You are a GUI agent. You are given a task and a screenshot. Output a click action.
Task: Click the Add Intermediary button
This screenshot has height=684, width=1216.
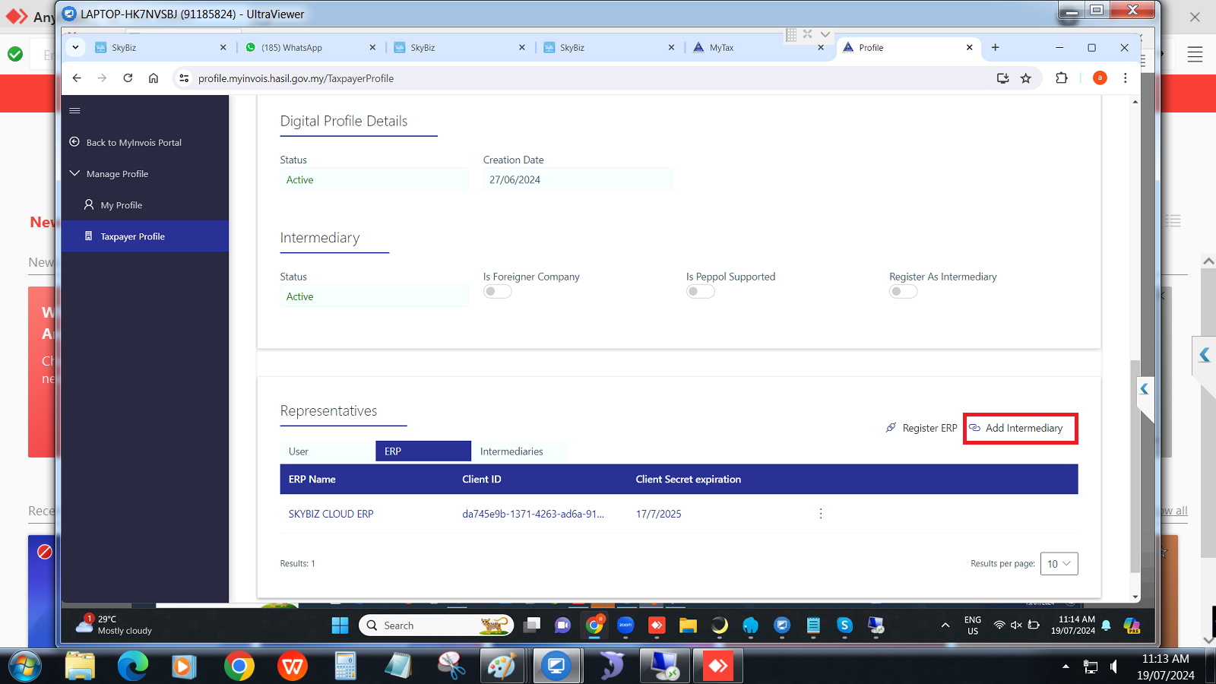[x=1021, y=429]
